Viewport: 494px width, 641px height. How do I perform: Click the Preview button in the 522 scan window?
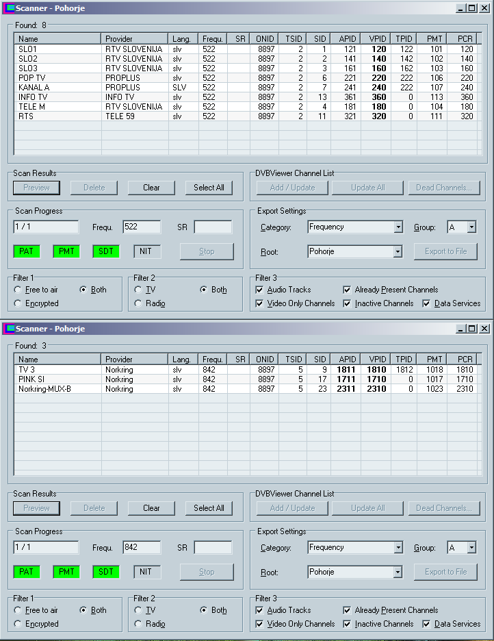click(x=36, y=188)
